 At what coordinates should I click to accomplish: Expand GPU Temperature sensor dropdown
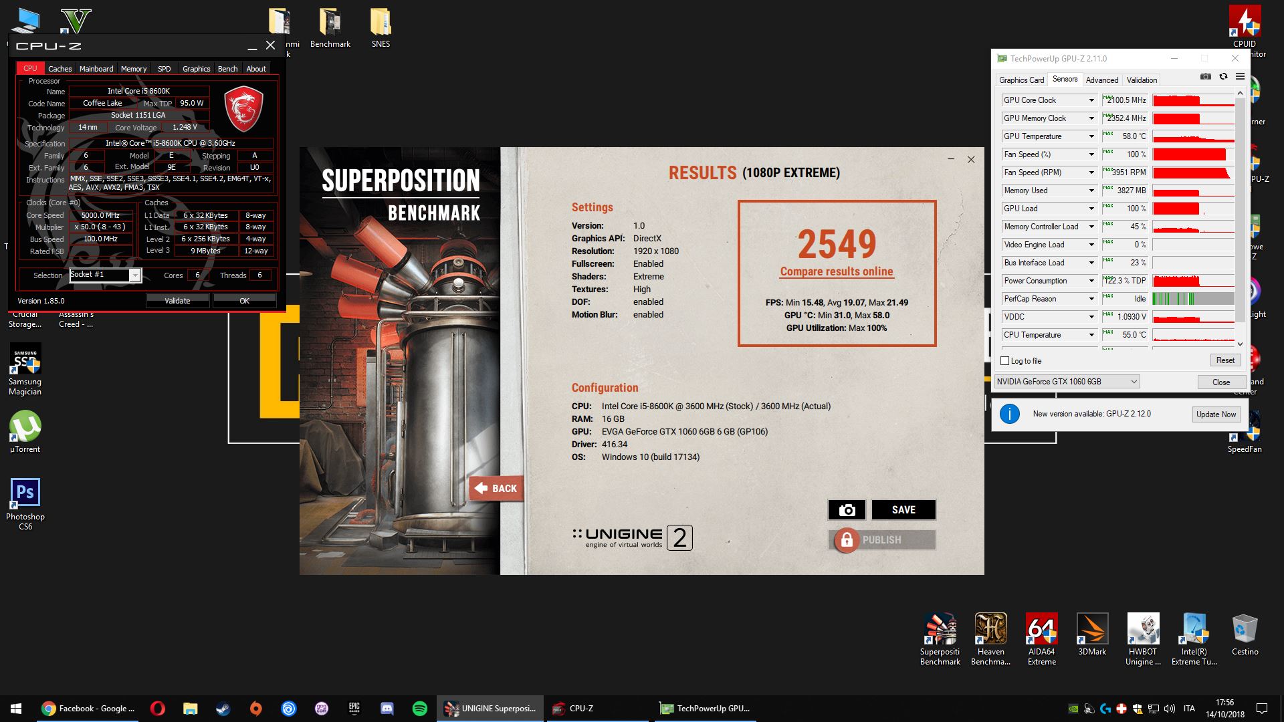click(1091, 136)
